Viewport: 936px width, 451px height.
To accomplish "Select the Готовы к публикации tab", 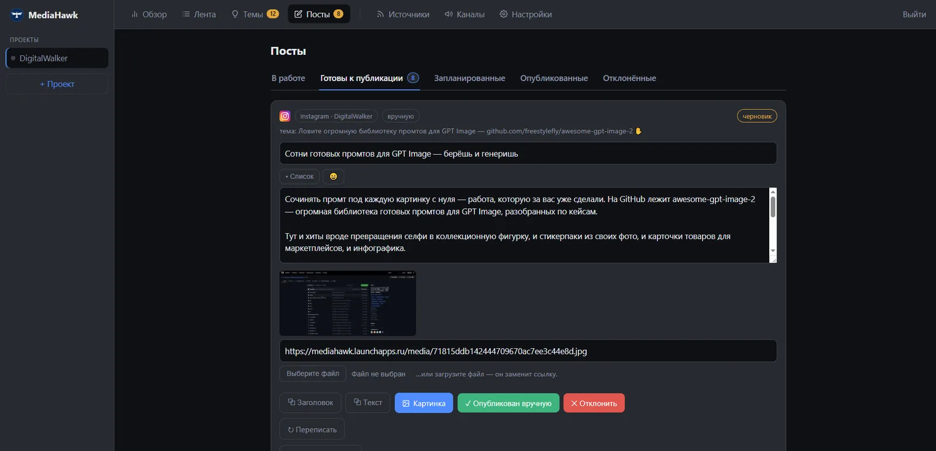I will tap(369, 78).
